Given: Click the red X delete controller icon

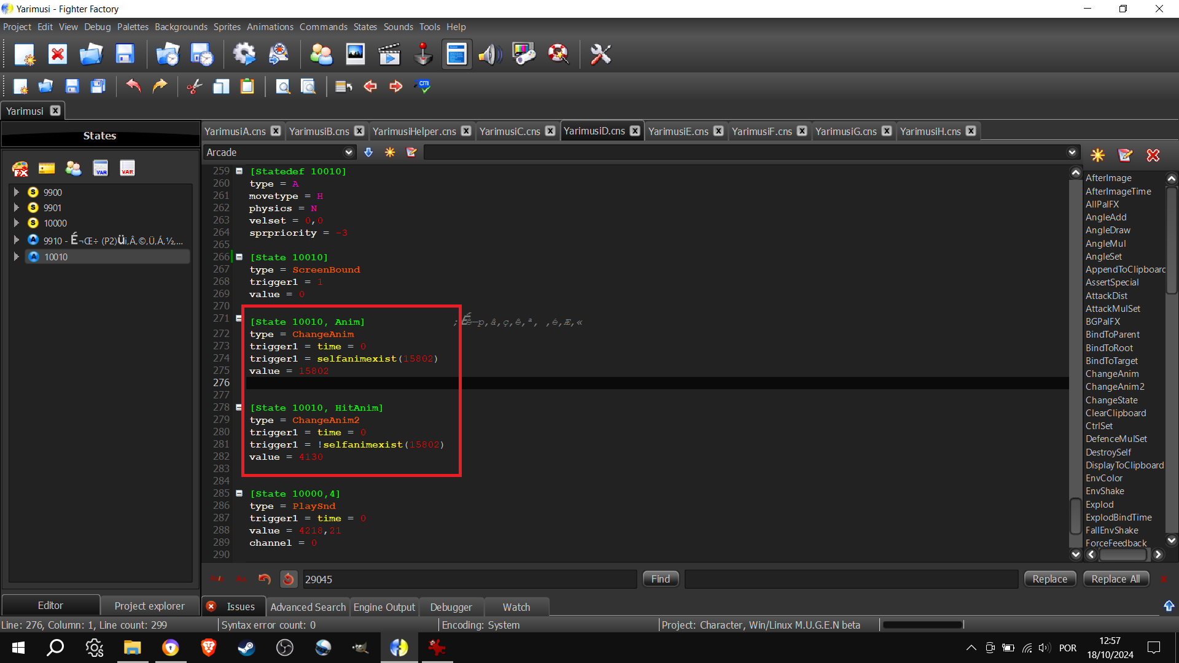Looking at the screenshot, I should pyautogui.click(x=1153, y=155).
